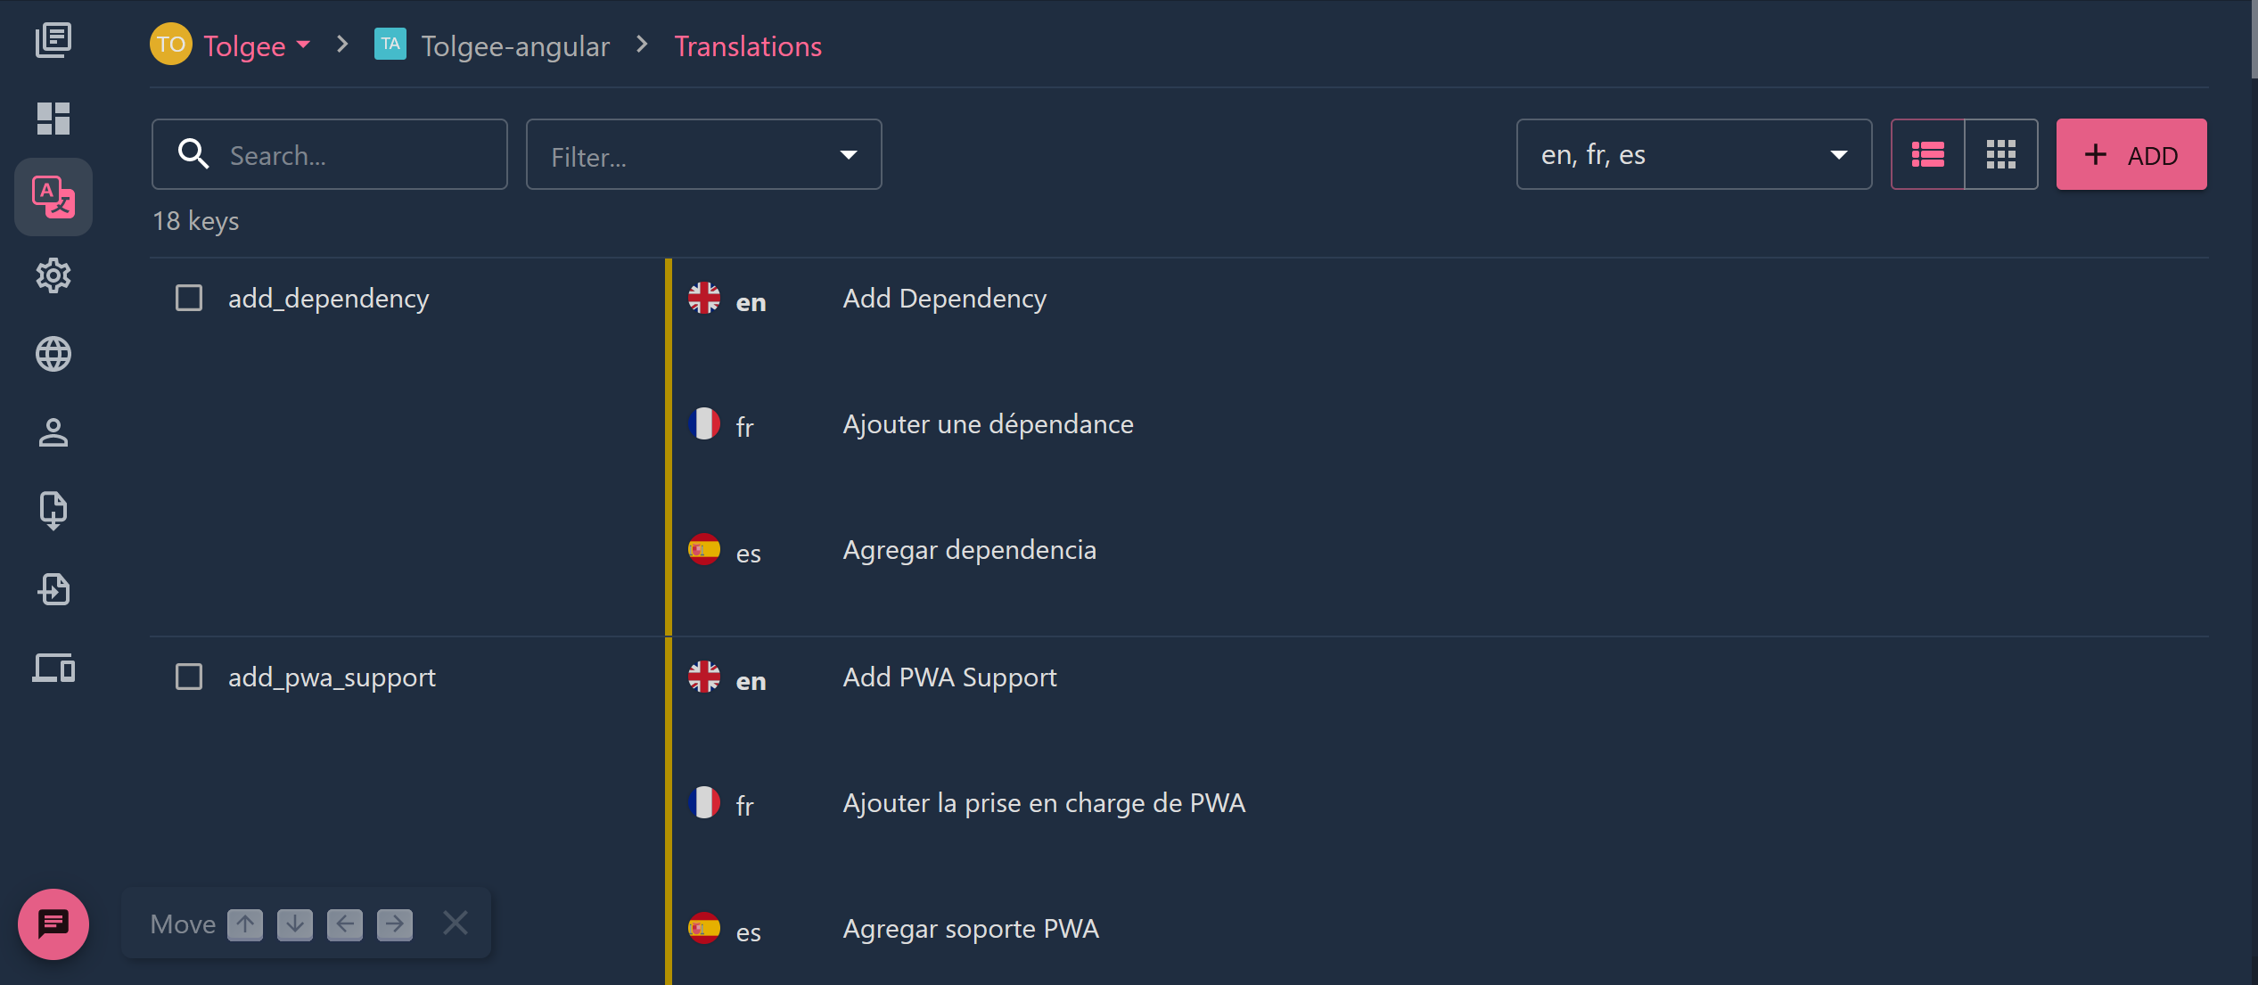Open Languages using the globe icon
The height and width of the screenshot is (985, 2258).
point(53,353)
